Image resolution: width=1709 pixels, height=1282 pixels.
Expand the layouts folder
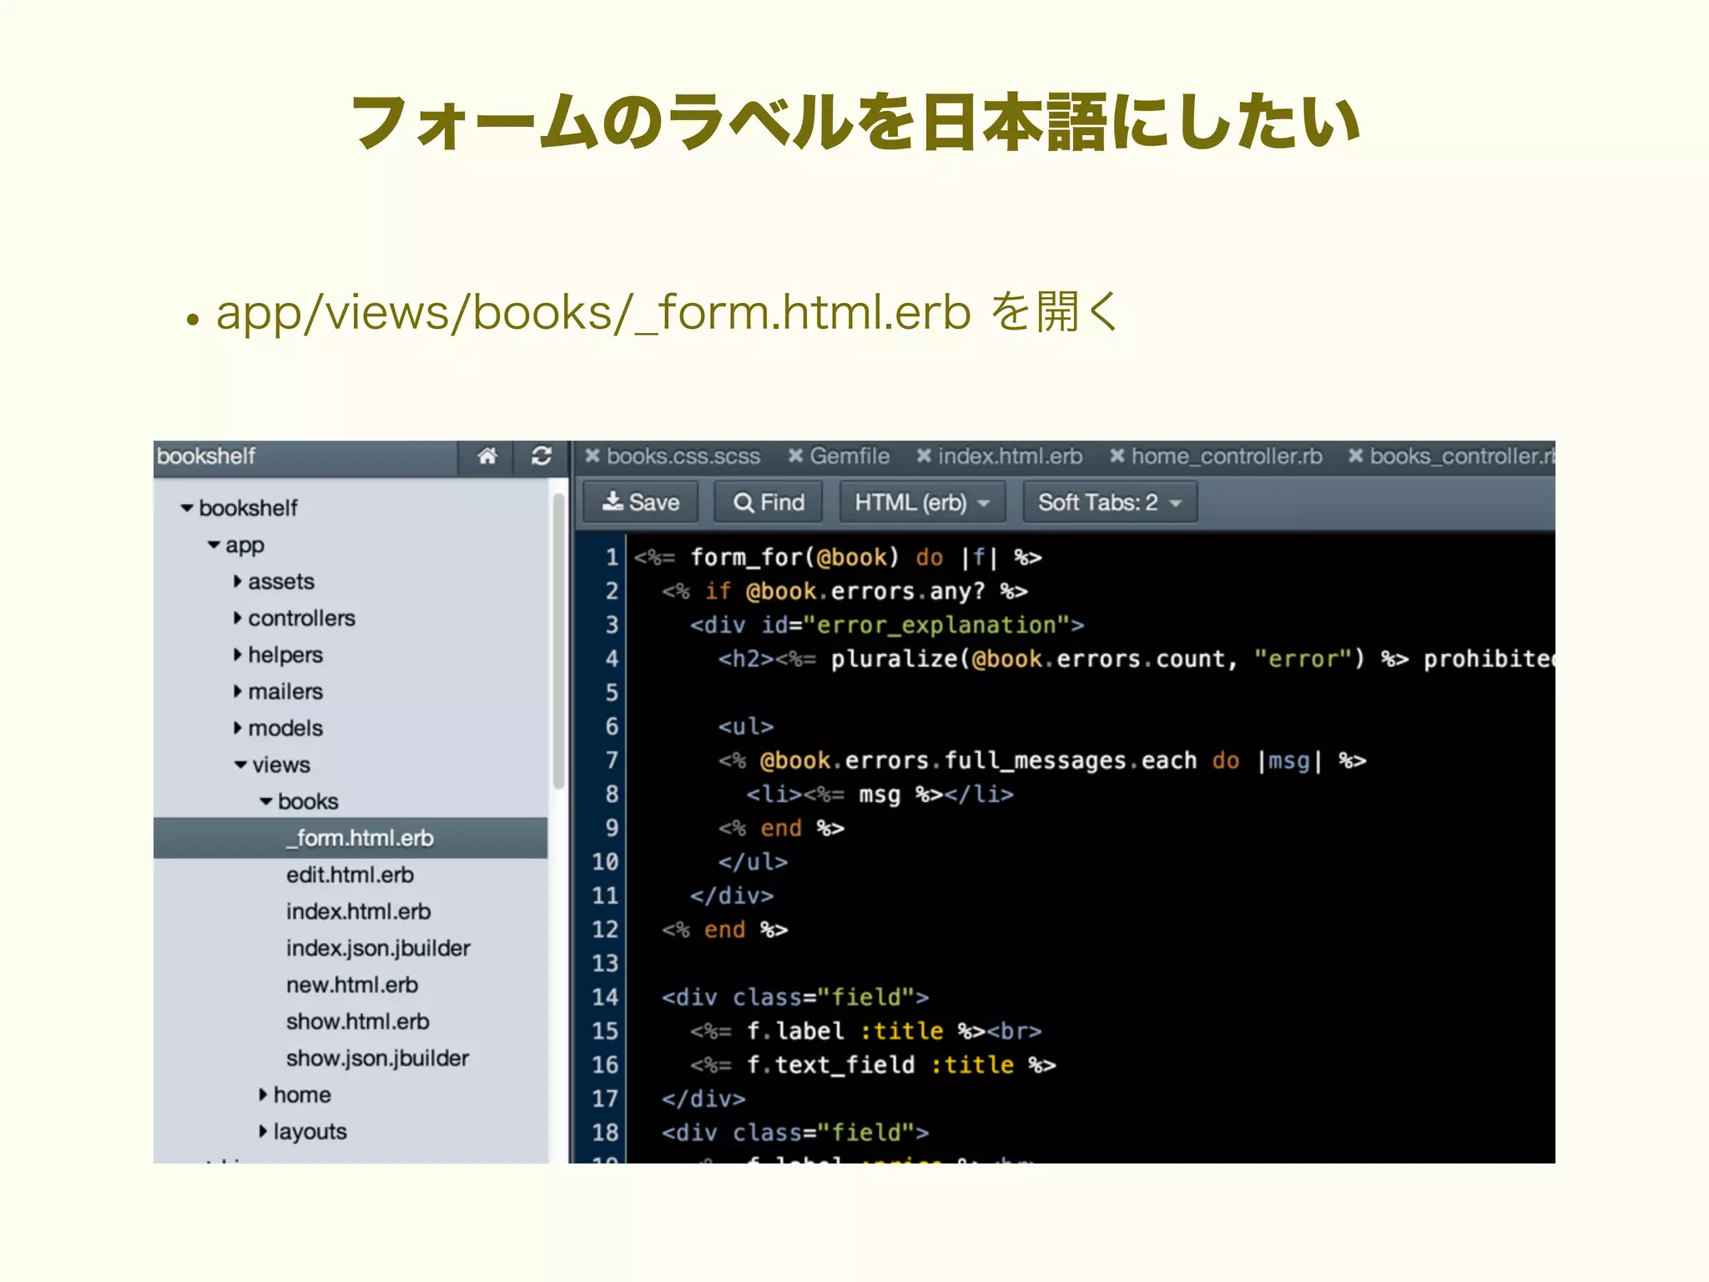[263, 1132]
